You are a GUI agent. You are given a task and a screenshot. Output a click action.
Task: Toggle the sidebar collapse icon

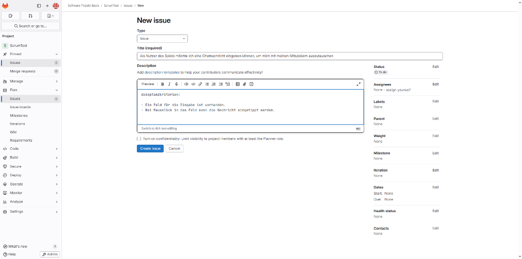(39, 6)
